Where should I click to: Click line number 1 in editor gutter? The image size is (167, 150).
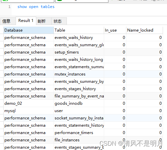click(9, 7)
